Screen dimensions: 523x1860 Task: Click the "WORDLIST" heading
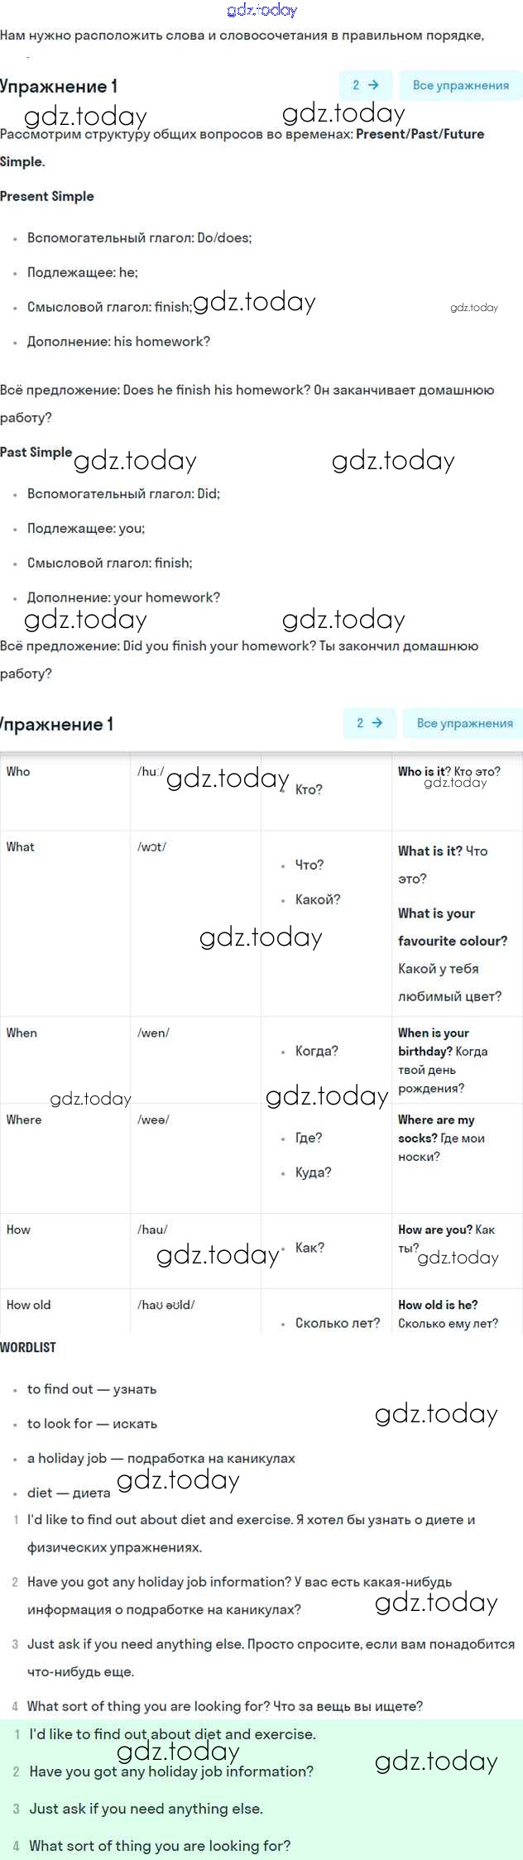28,1348
